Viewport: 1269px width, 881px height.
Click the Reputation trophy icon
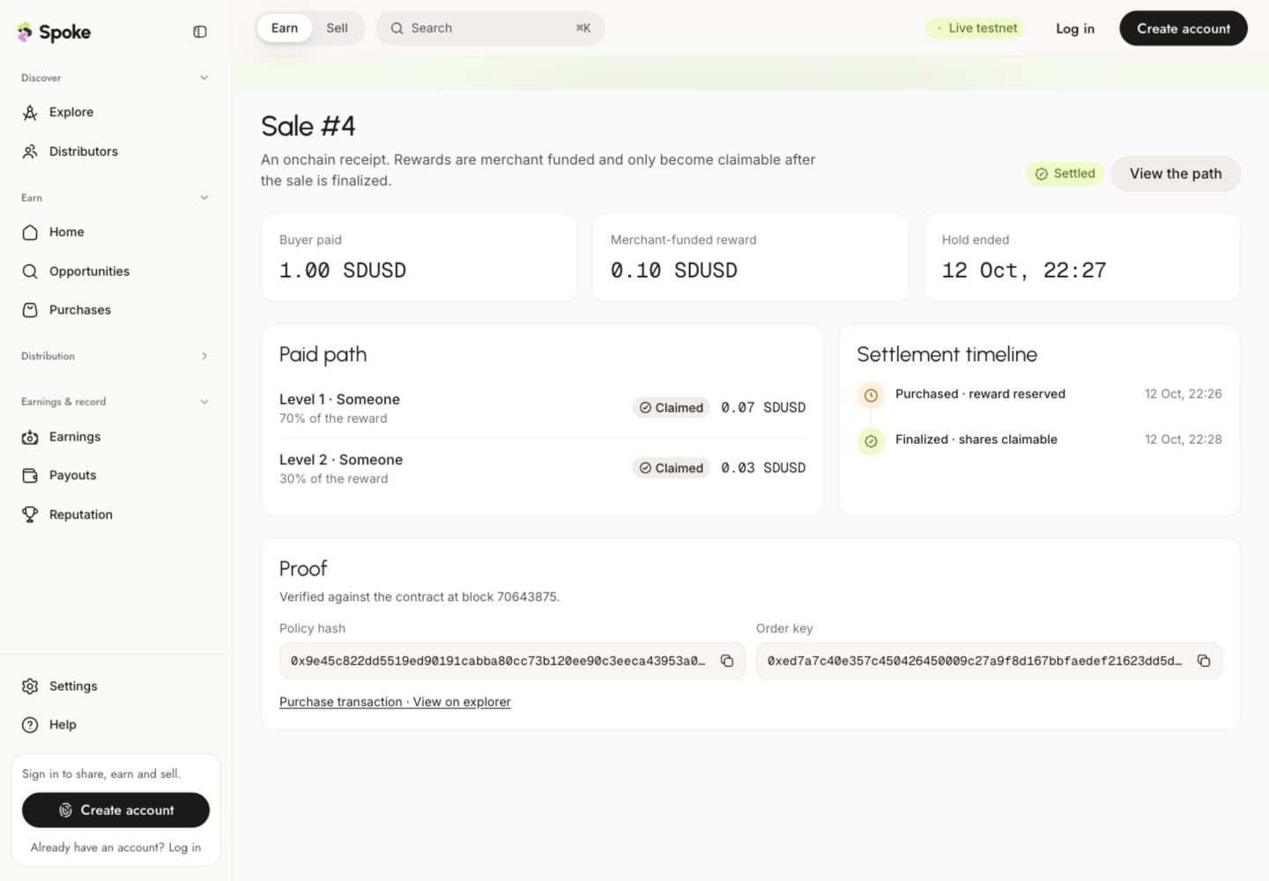pos(30,515)
